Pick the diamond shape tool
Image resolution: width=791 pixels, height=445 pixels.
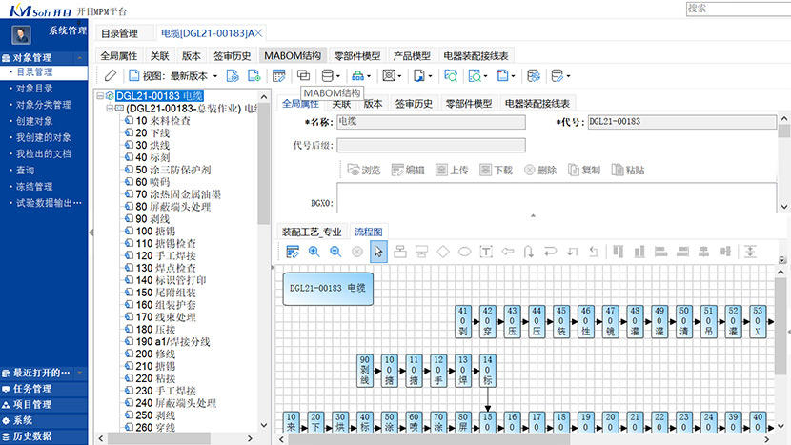(x=442, y=252)
